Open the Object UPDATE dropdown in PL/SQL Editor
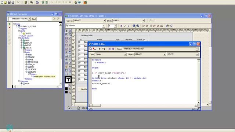 164,54
